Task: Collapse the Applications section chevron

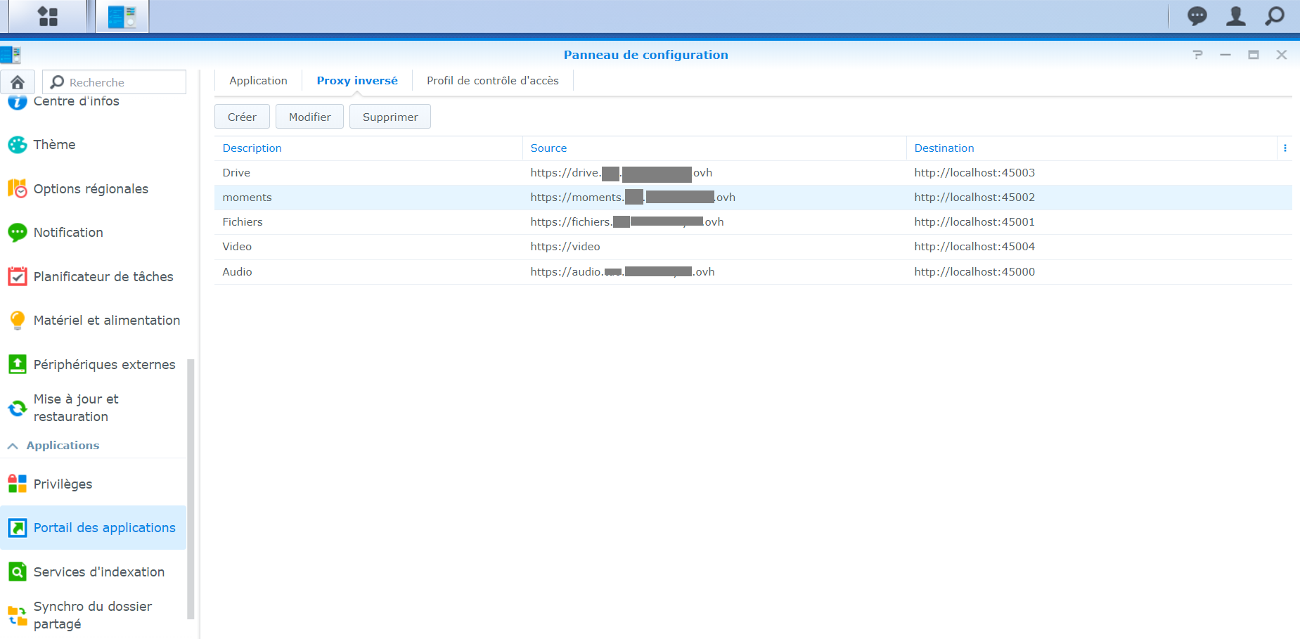Action: pyautogui.click(x=13, y=446)
